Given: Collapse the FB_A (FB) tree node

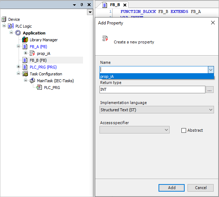Looking at the screenshot, I should pyautogui.click(x=18, y=47).
